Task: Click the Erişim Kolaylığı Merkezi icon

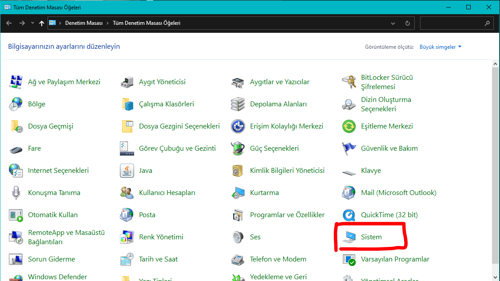Action: (x=238, y=126)
